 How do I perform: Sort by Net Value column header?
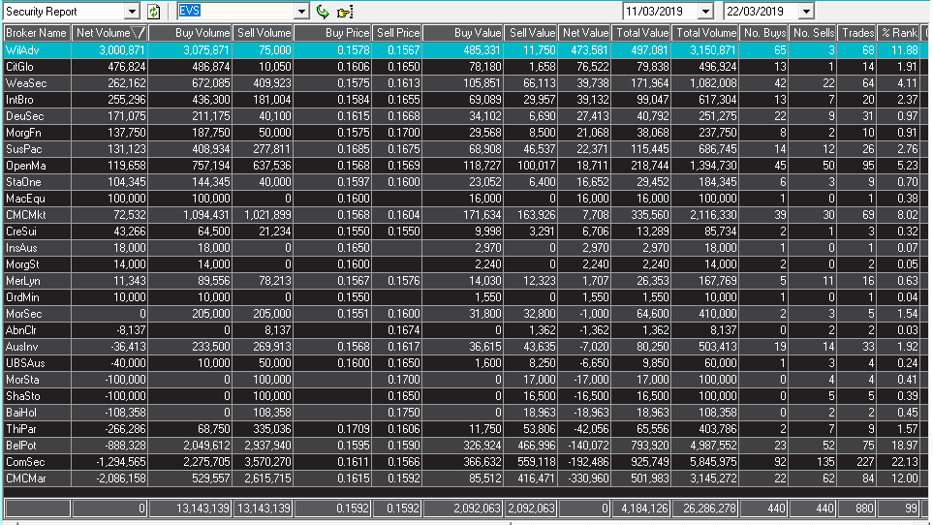click(584, 33)
